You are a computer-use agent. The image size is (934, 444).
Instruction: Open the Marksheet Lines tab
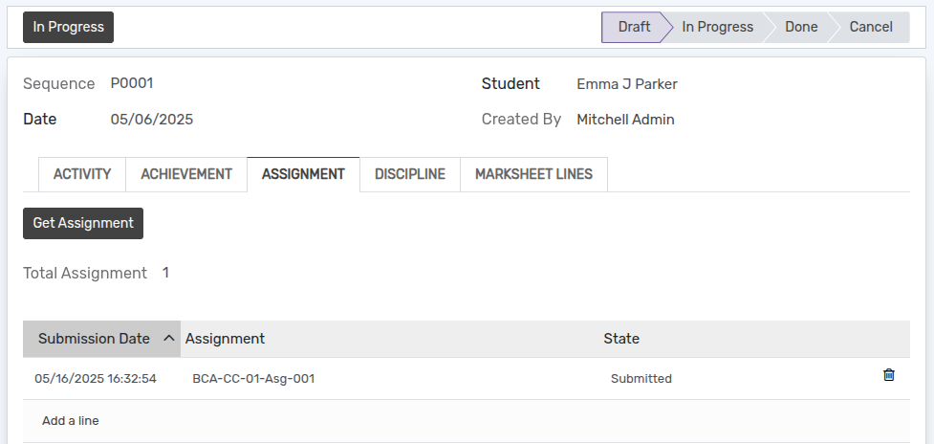(533, 174)
